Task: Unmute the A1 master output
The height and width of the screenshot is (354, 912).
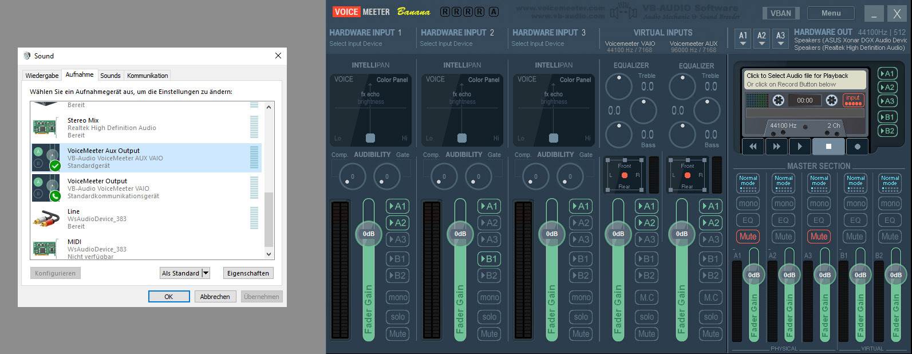Action: (748, 237)
